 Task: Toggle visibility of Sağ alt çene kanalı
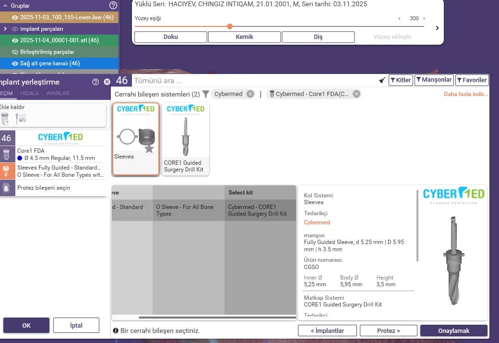tap(15, 63)
